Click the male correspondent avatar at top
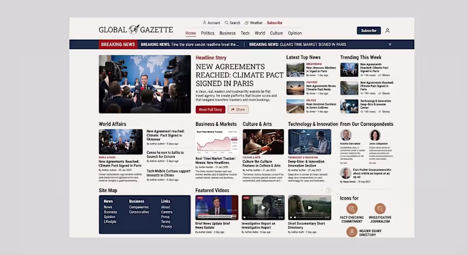The image size is (468, 255). pos(346,135)
